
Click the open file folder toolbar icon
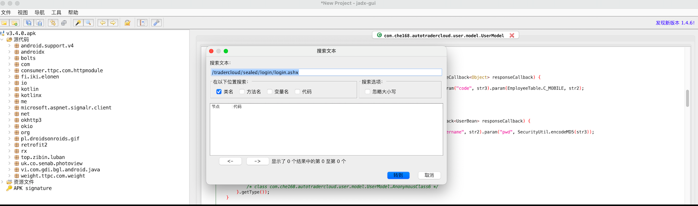coord(4,23)
